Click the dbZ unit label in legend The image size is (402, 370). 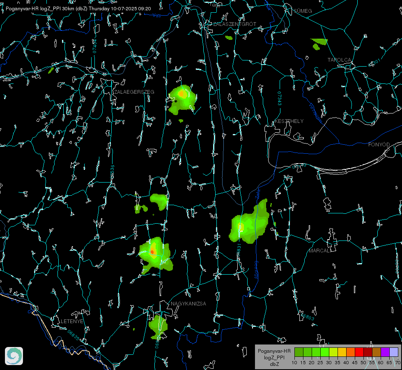point(274,364)
